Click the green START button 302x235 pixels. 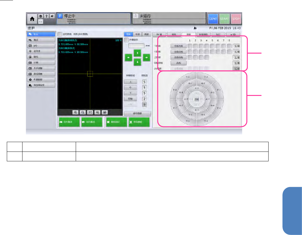point(225,19)
